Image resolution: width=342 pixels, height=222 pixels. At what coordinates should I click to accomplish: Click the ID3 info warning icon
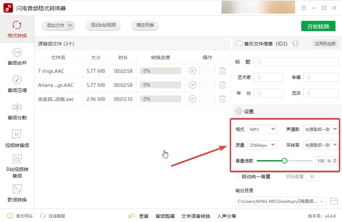click(295, 43)
